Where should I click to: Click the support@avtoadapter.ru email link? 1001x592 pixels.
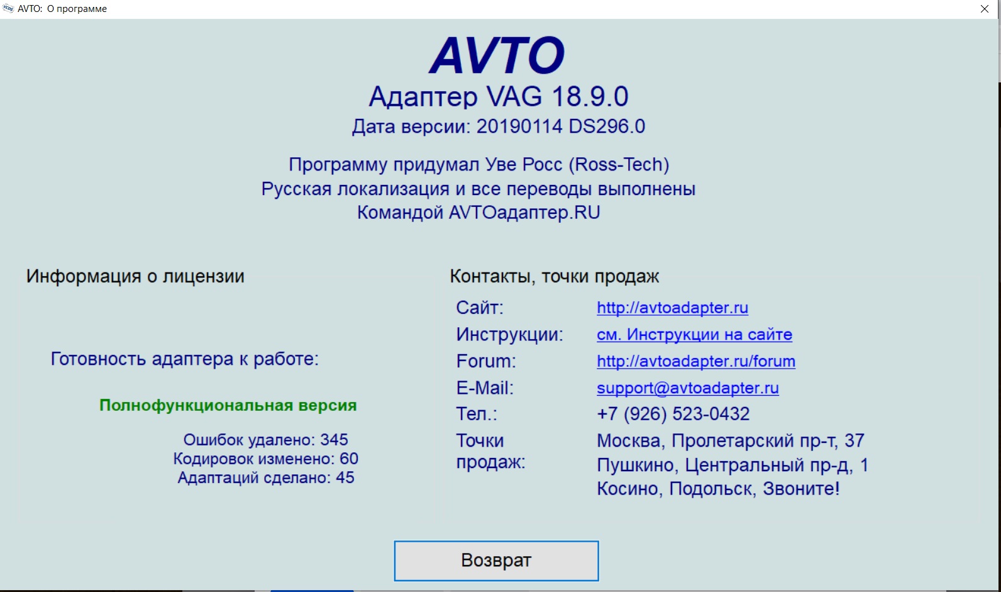(x=688, y=388)
